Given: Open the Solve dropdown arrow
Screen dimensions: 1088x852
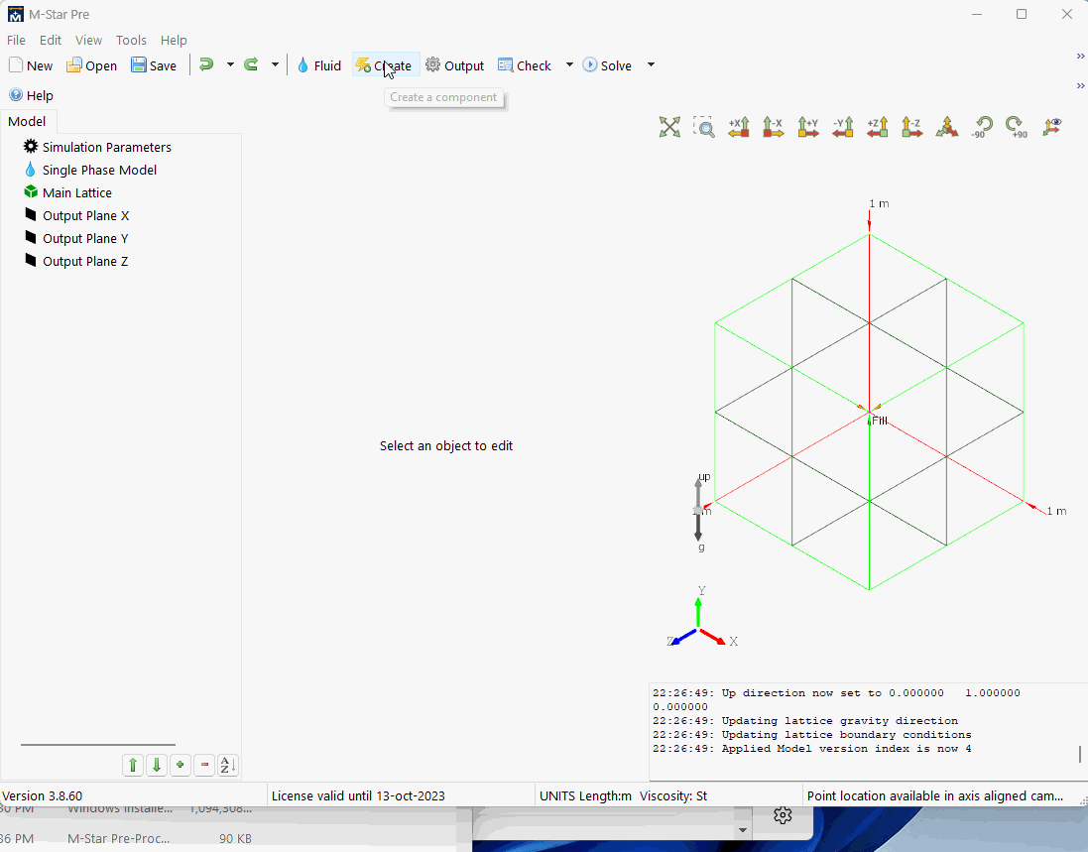Looking at the screenshot, I should click(651, 64).
